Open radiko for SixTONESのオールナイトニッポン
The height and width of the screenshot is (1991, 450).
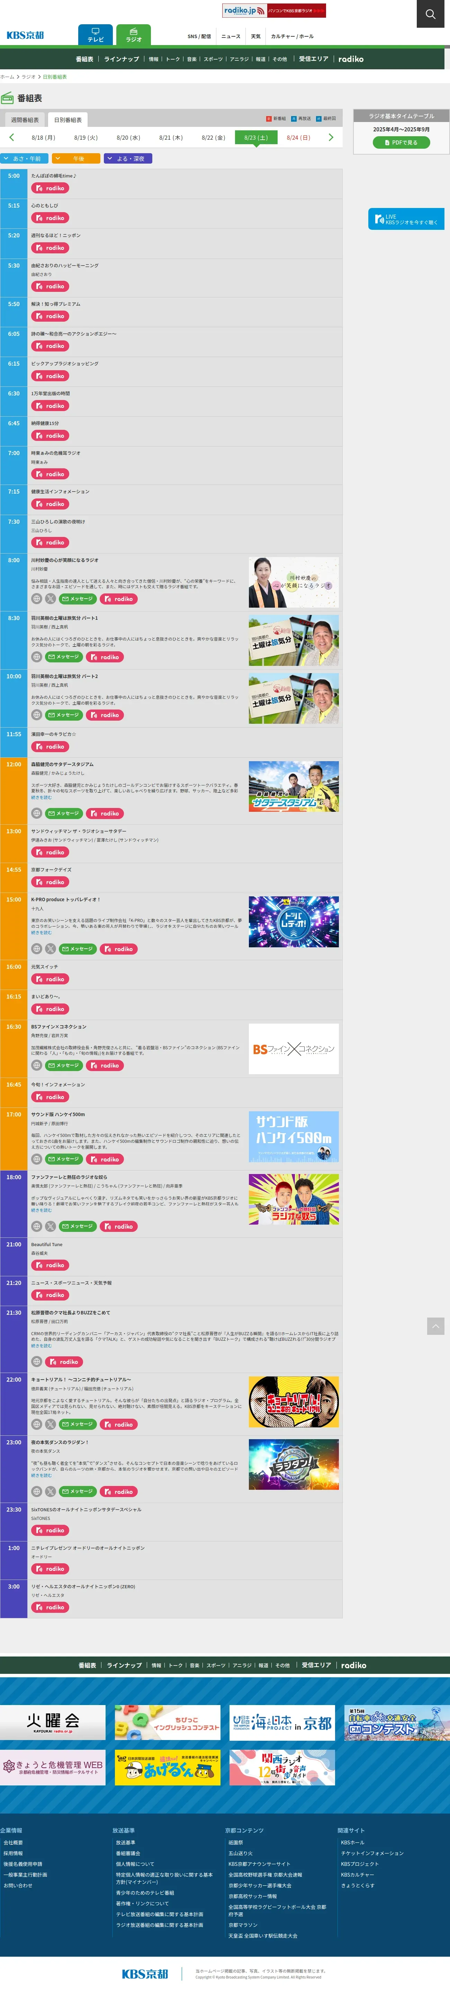click(x=50, y=1530)
